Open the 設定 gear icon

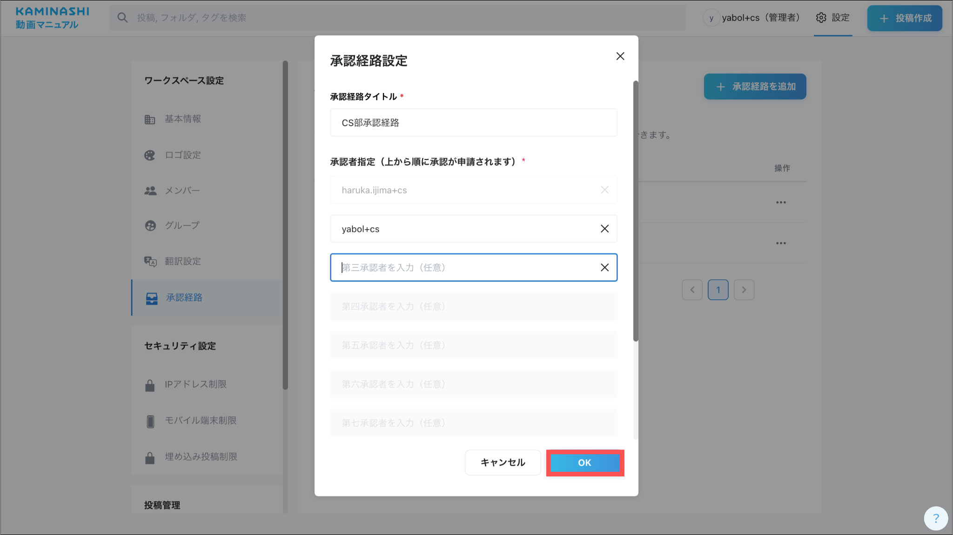[821, 18]
